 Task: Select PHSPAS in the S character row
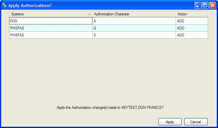click(51, 35)
